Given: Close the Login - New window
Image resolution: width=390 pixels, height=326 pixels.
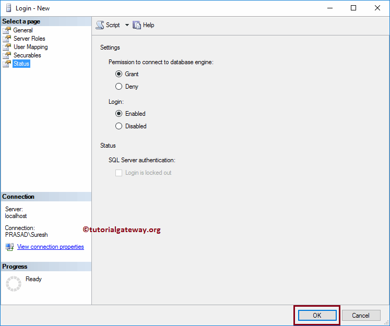Looking at the screenshot, I should click(377, 8).
